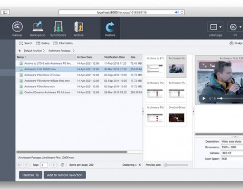Edit the Dimensions field 1920 x 1080

pyautogui.click(x=232, y=147)
